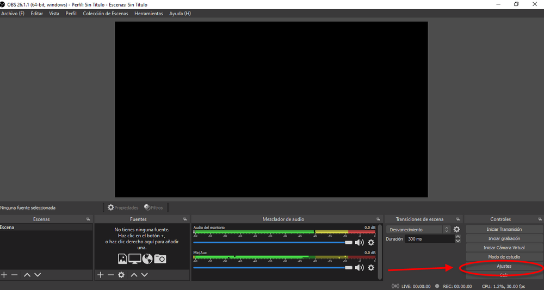Screen dimensions: 544x290
Task: Adjust Audio del escritorio volume slider
Action: click(x=273, y=243)
